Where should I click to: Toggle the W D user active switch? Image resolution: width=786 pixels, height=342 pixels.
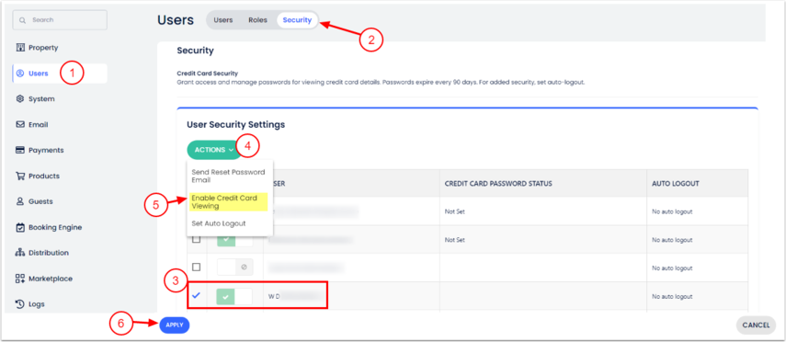234,296
